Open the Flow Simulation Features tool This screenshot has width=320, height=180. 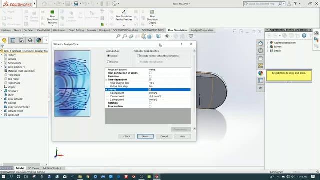pos(52,17)
